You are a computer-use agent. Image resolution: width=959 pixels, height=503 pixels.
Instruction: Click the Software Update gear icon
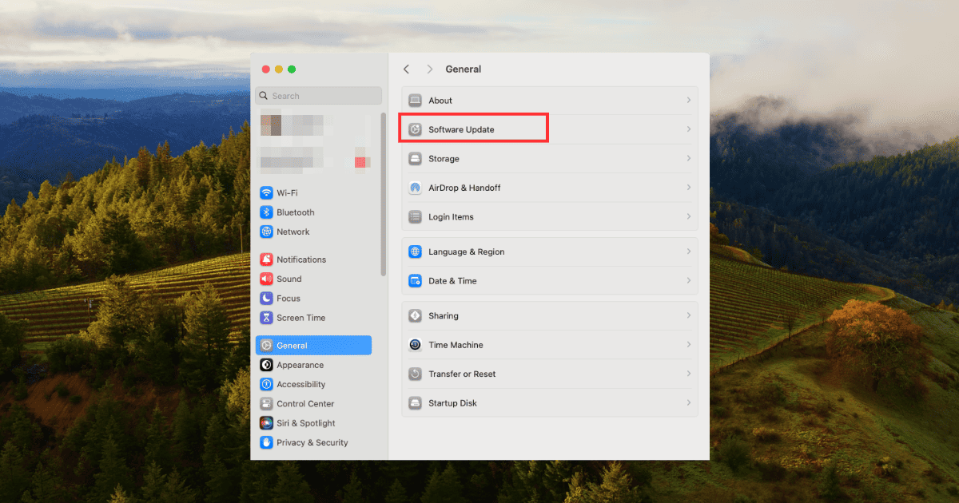tap(415, 129)
